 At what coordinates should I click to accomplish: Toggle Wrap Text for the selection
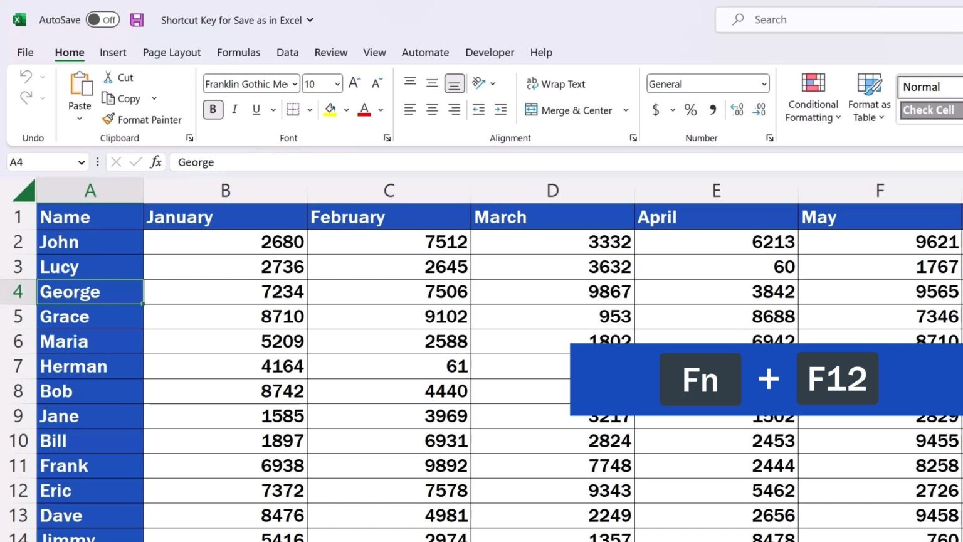coord(555,83)
